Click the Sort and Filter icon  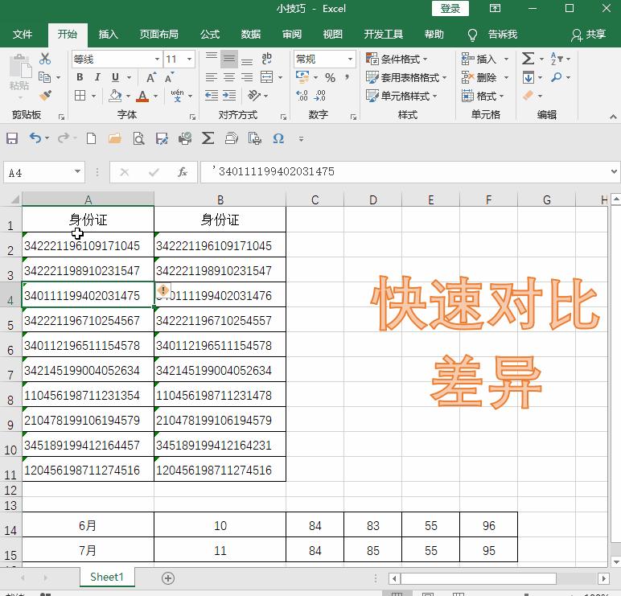(556, 59)
